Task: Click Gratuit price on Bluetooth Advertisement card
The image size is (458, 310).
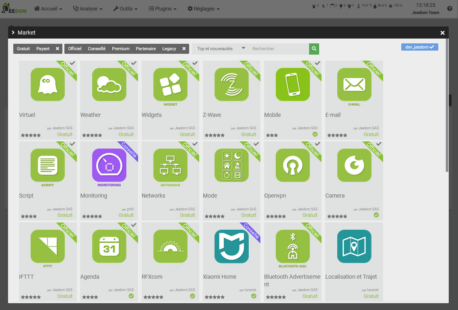Action: [x=310, y=296]
